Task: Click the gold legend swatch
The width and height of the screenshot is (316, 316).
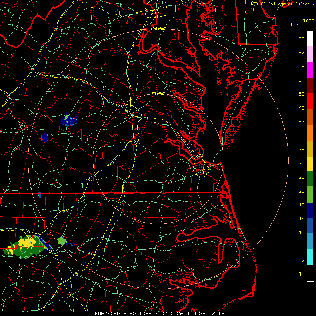Action: coord(310,149)
